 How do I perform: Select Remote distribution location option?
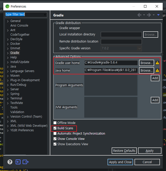click(79, 41)
